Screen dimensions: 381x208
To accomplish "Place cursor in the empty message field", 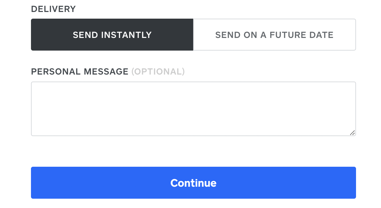I will click(193, 108).
